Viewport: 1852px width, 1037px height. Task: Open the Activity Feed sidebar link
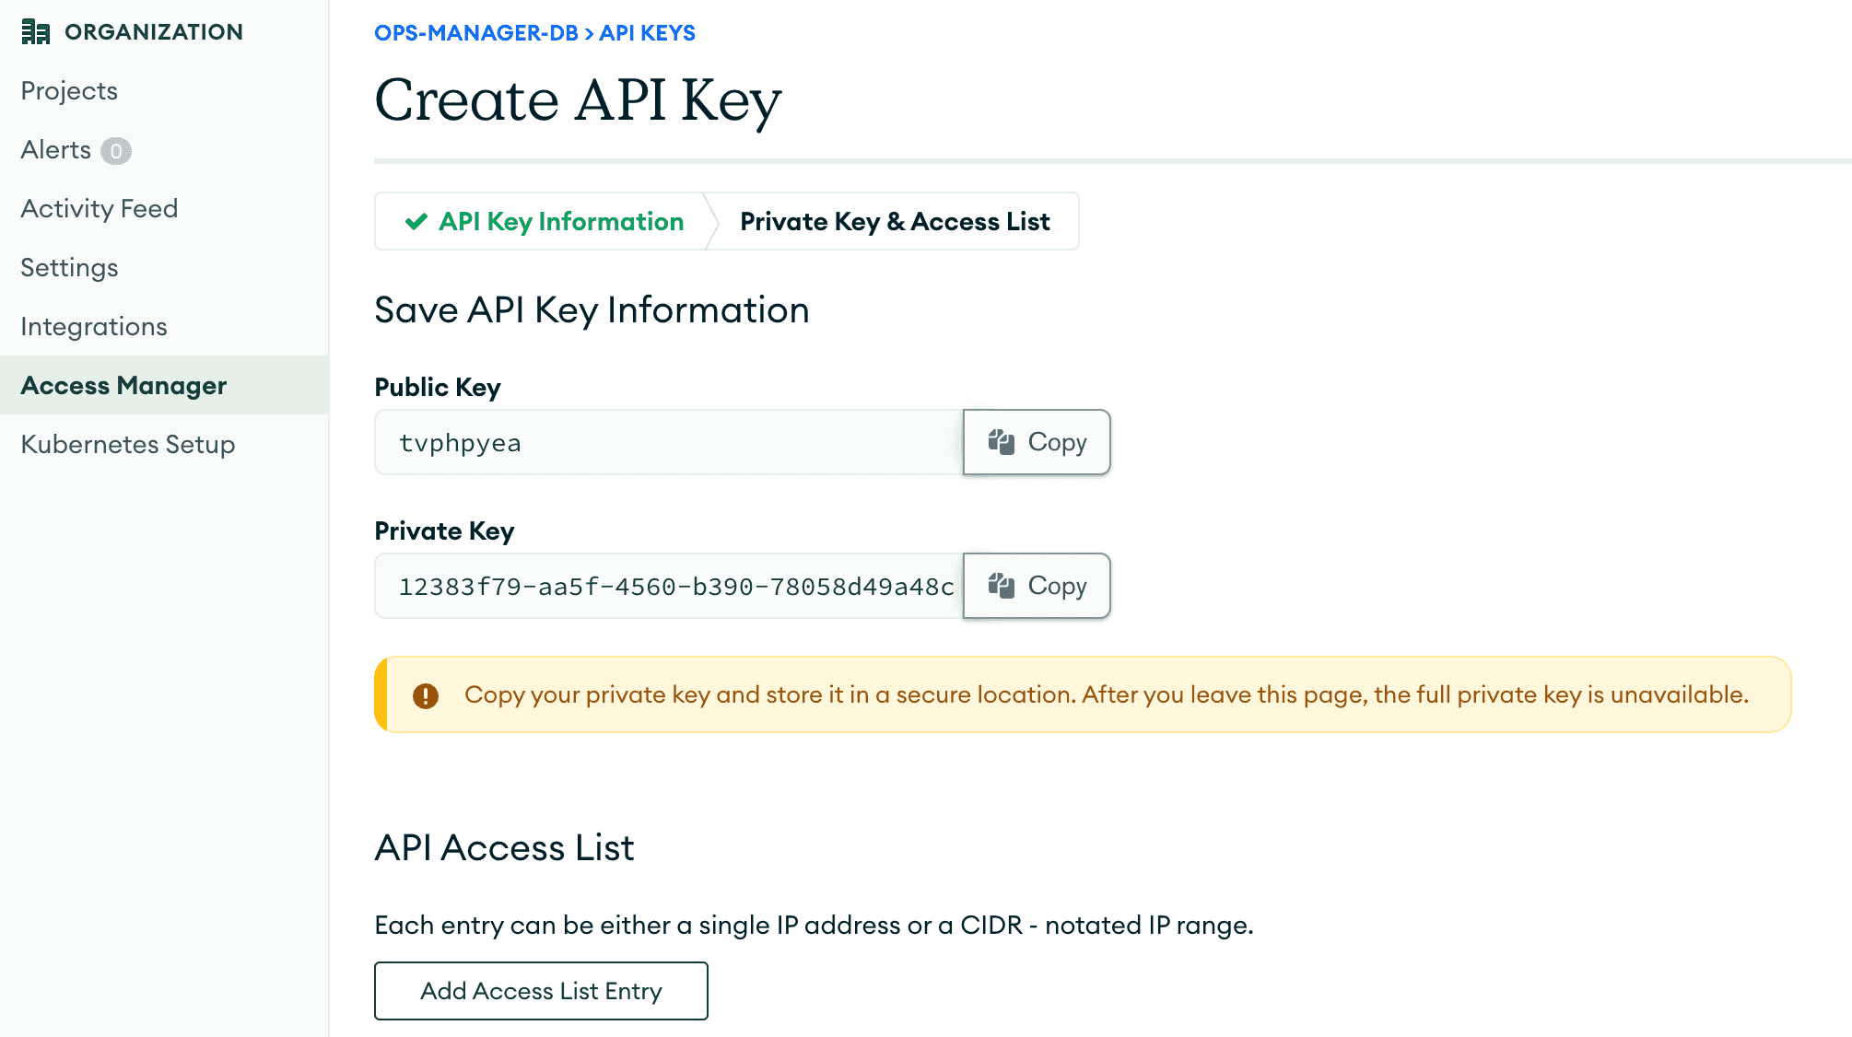[100, 207]
